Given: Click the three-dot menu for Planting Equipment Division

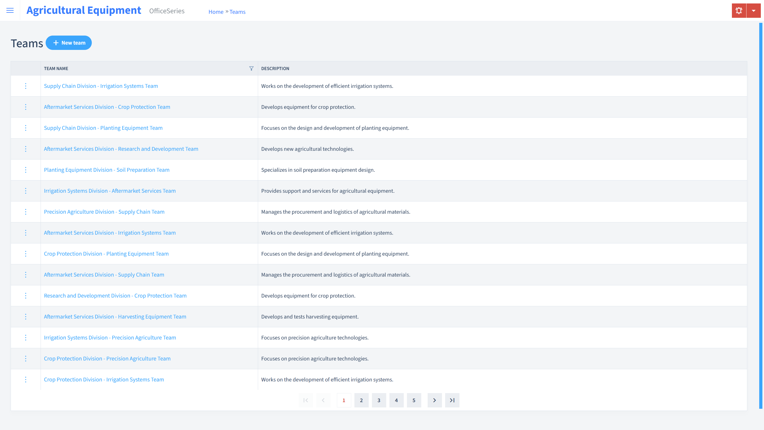Looking at the screenshot, I should [25, 170].
